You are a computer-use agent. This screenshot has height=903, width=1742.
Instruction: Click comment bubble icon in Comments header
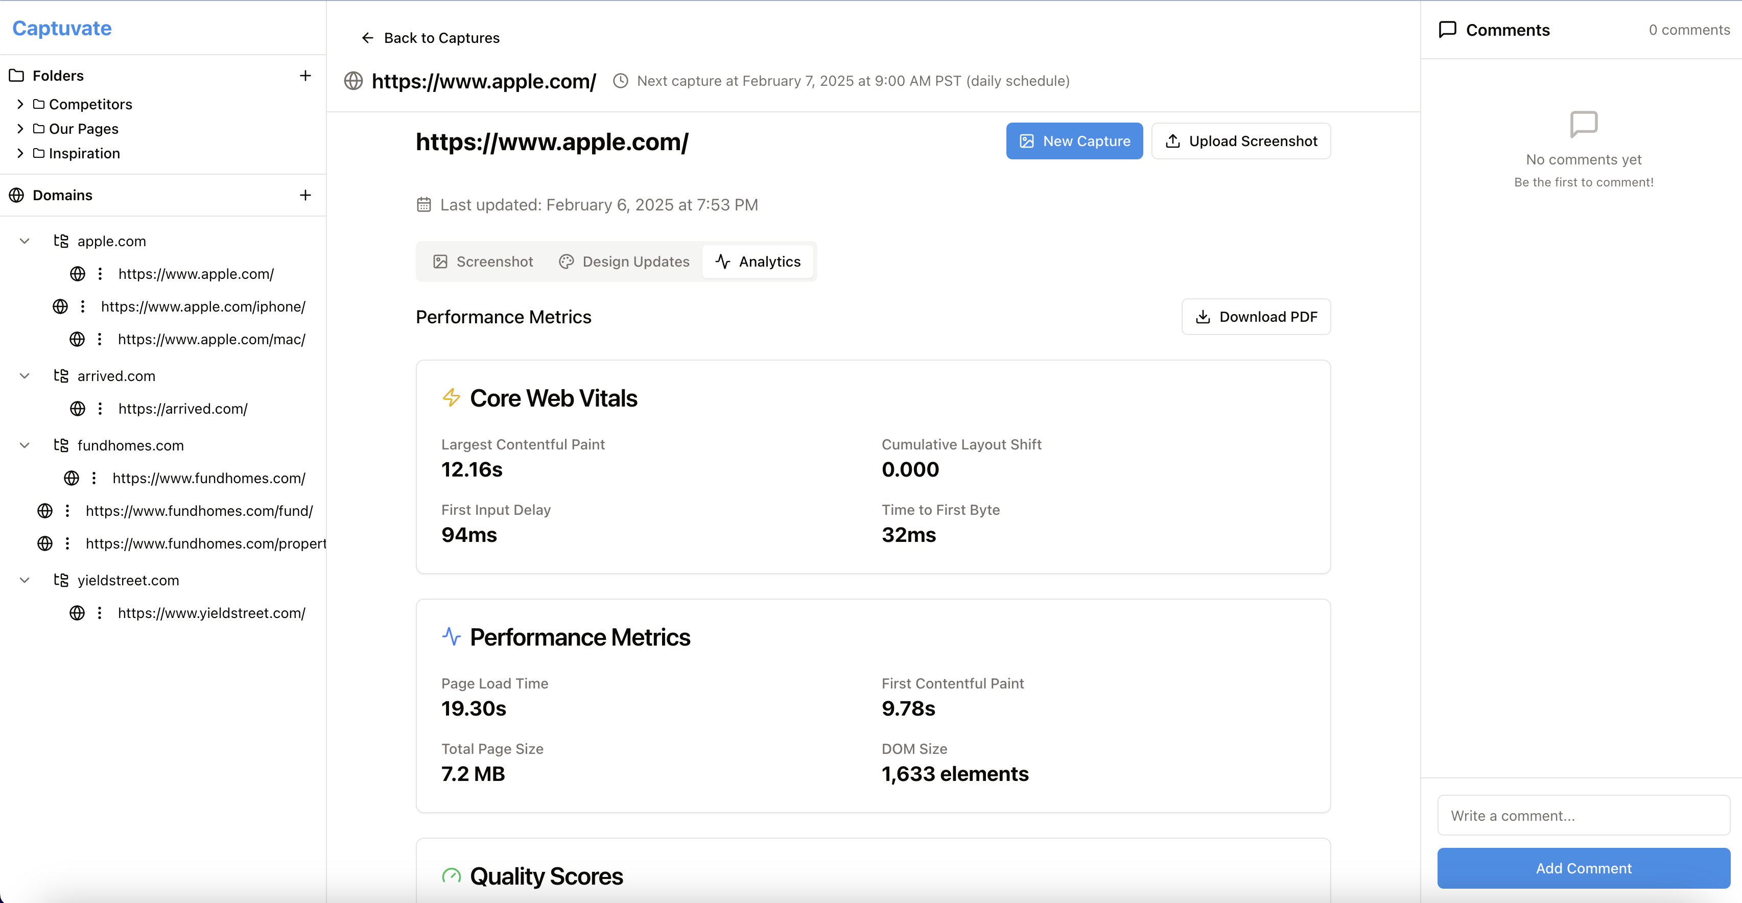1447,29
